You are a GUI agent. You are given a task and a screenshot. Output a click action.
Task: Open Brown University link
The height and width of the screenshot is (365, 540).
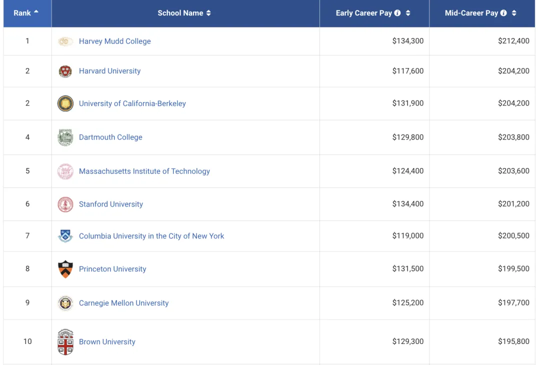point(107,341)
